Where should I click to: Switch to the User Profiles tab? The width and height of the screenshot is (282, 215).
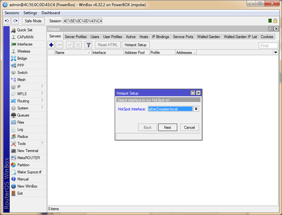tap(112, 37)
